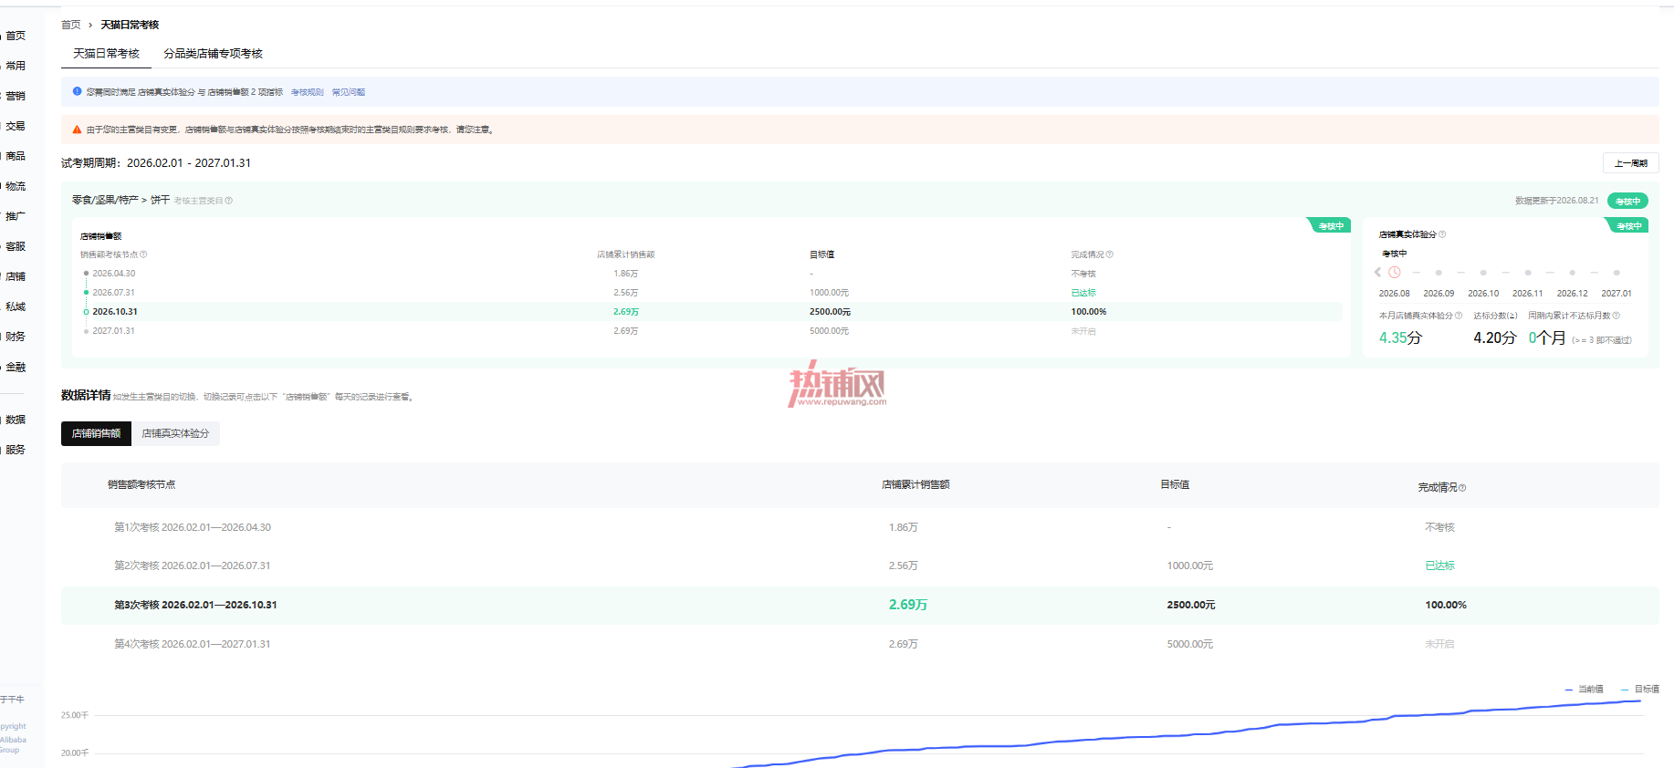
Task: Click the green 考核中 badge beside 数据更新于
Action: [x=1627, y=201]
